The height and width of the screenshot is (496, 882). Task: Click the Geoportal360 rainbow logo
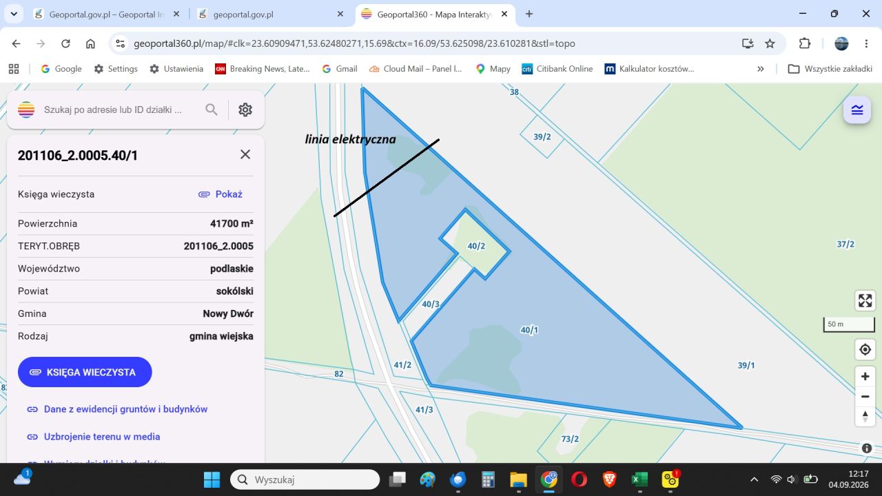point(26,110)
